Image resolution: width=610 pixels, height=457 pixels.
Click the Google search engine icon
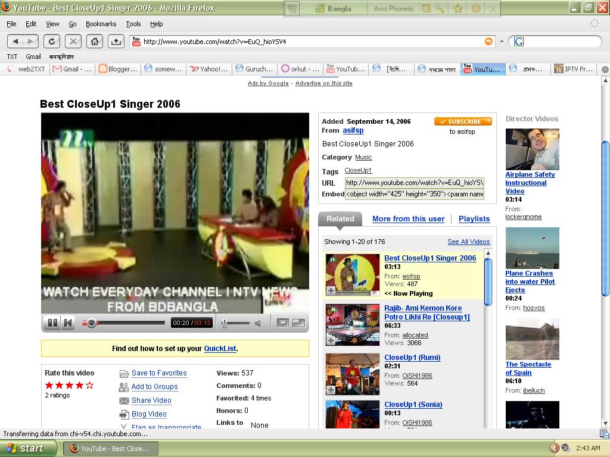519,41
